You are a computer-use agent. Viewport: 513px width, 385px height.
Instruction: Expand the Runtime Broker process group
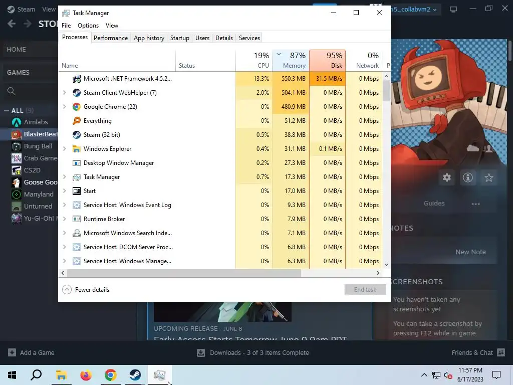pos(65,219)
